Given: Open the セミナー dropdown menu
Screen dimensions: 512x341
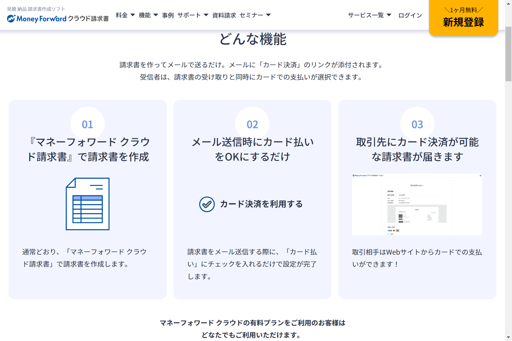Looking at the screenshot, I should pyautogui.click(x=255, y=15).
